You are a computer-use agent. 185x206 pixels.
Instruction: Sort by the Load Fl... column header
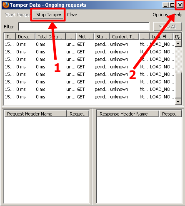(x=161, y=37)
